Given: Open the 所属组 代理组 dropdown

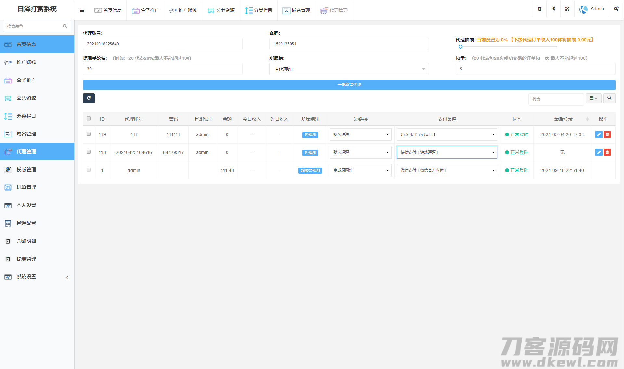Looking at the screenshot, I should point(349,69).
